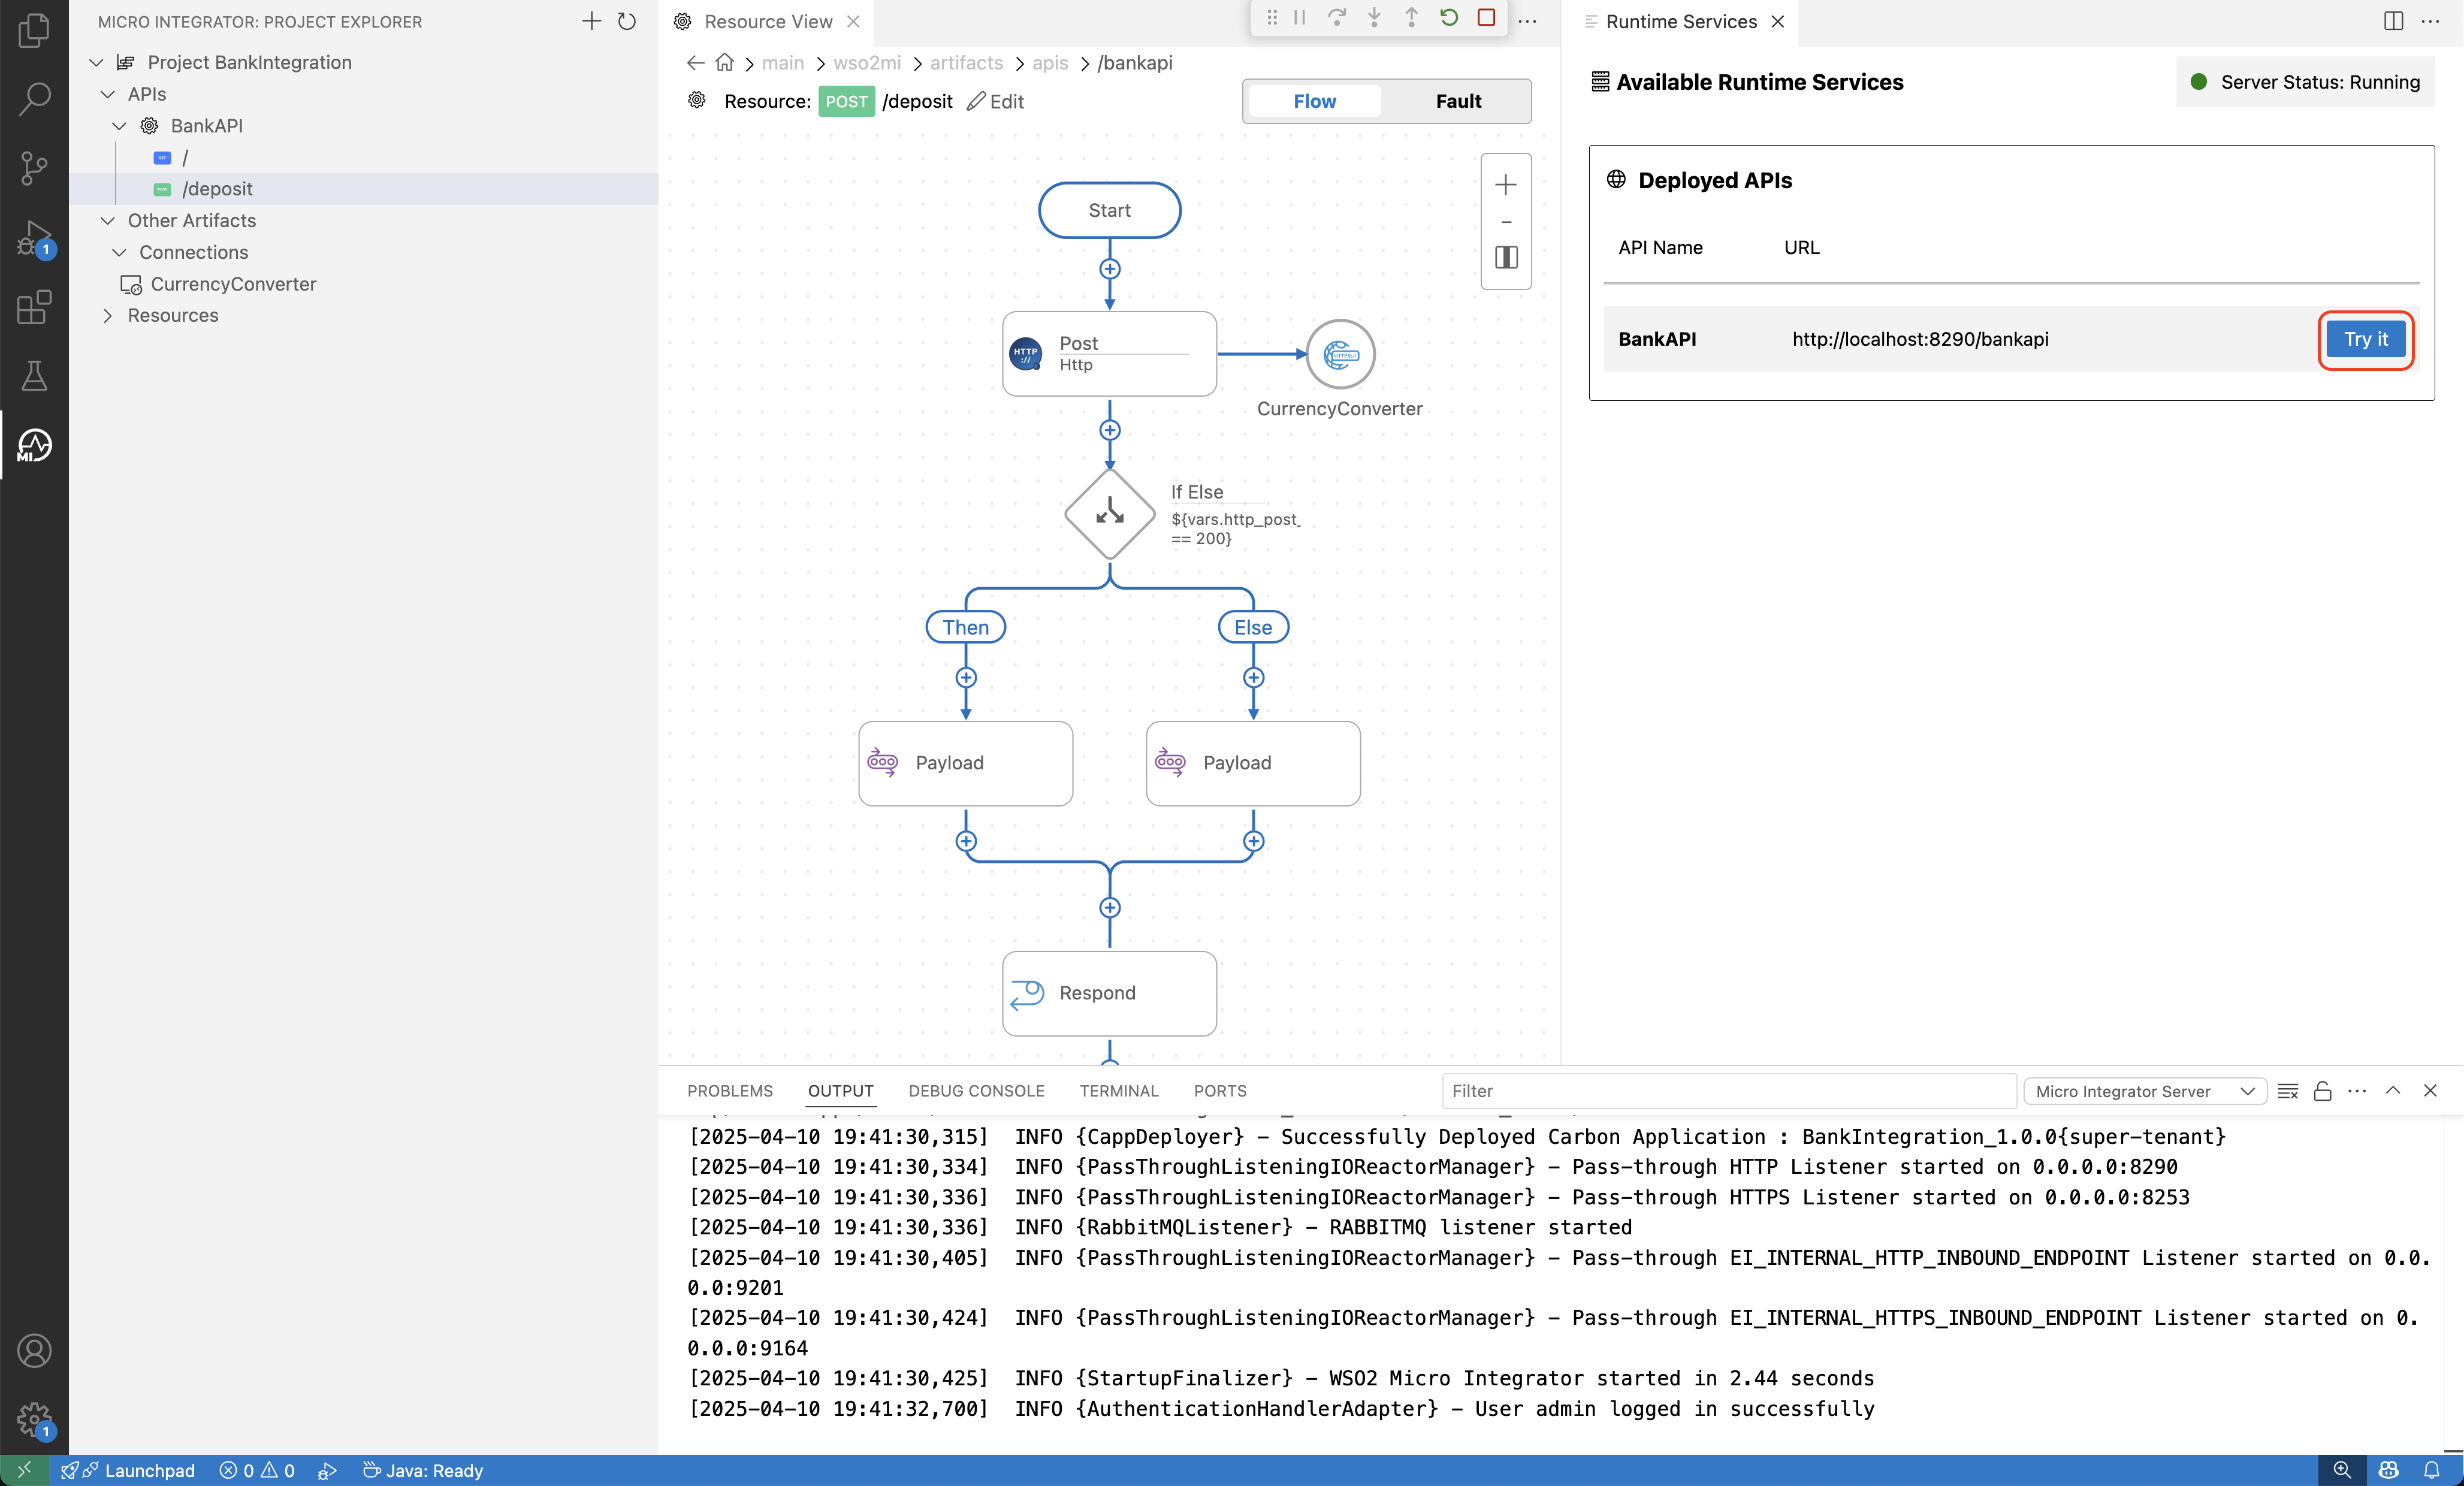Open the Extensions view
The width and height of the screenshot is (2464, 1486).
click(34, 307)
